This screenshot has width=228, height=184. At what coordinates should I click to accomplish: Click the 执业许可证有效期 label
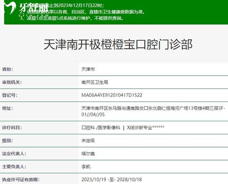pyautogui.click(x=21, y=179)
